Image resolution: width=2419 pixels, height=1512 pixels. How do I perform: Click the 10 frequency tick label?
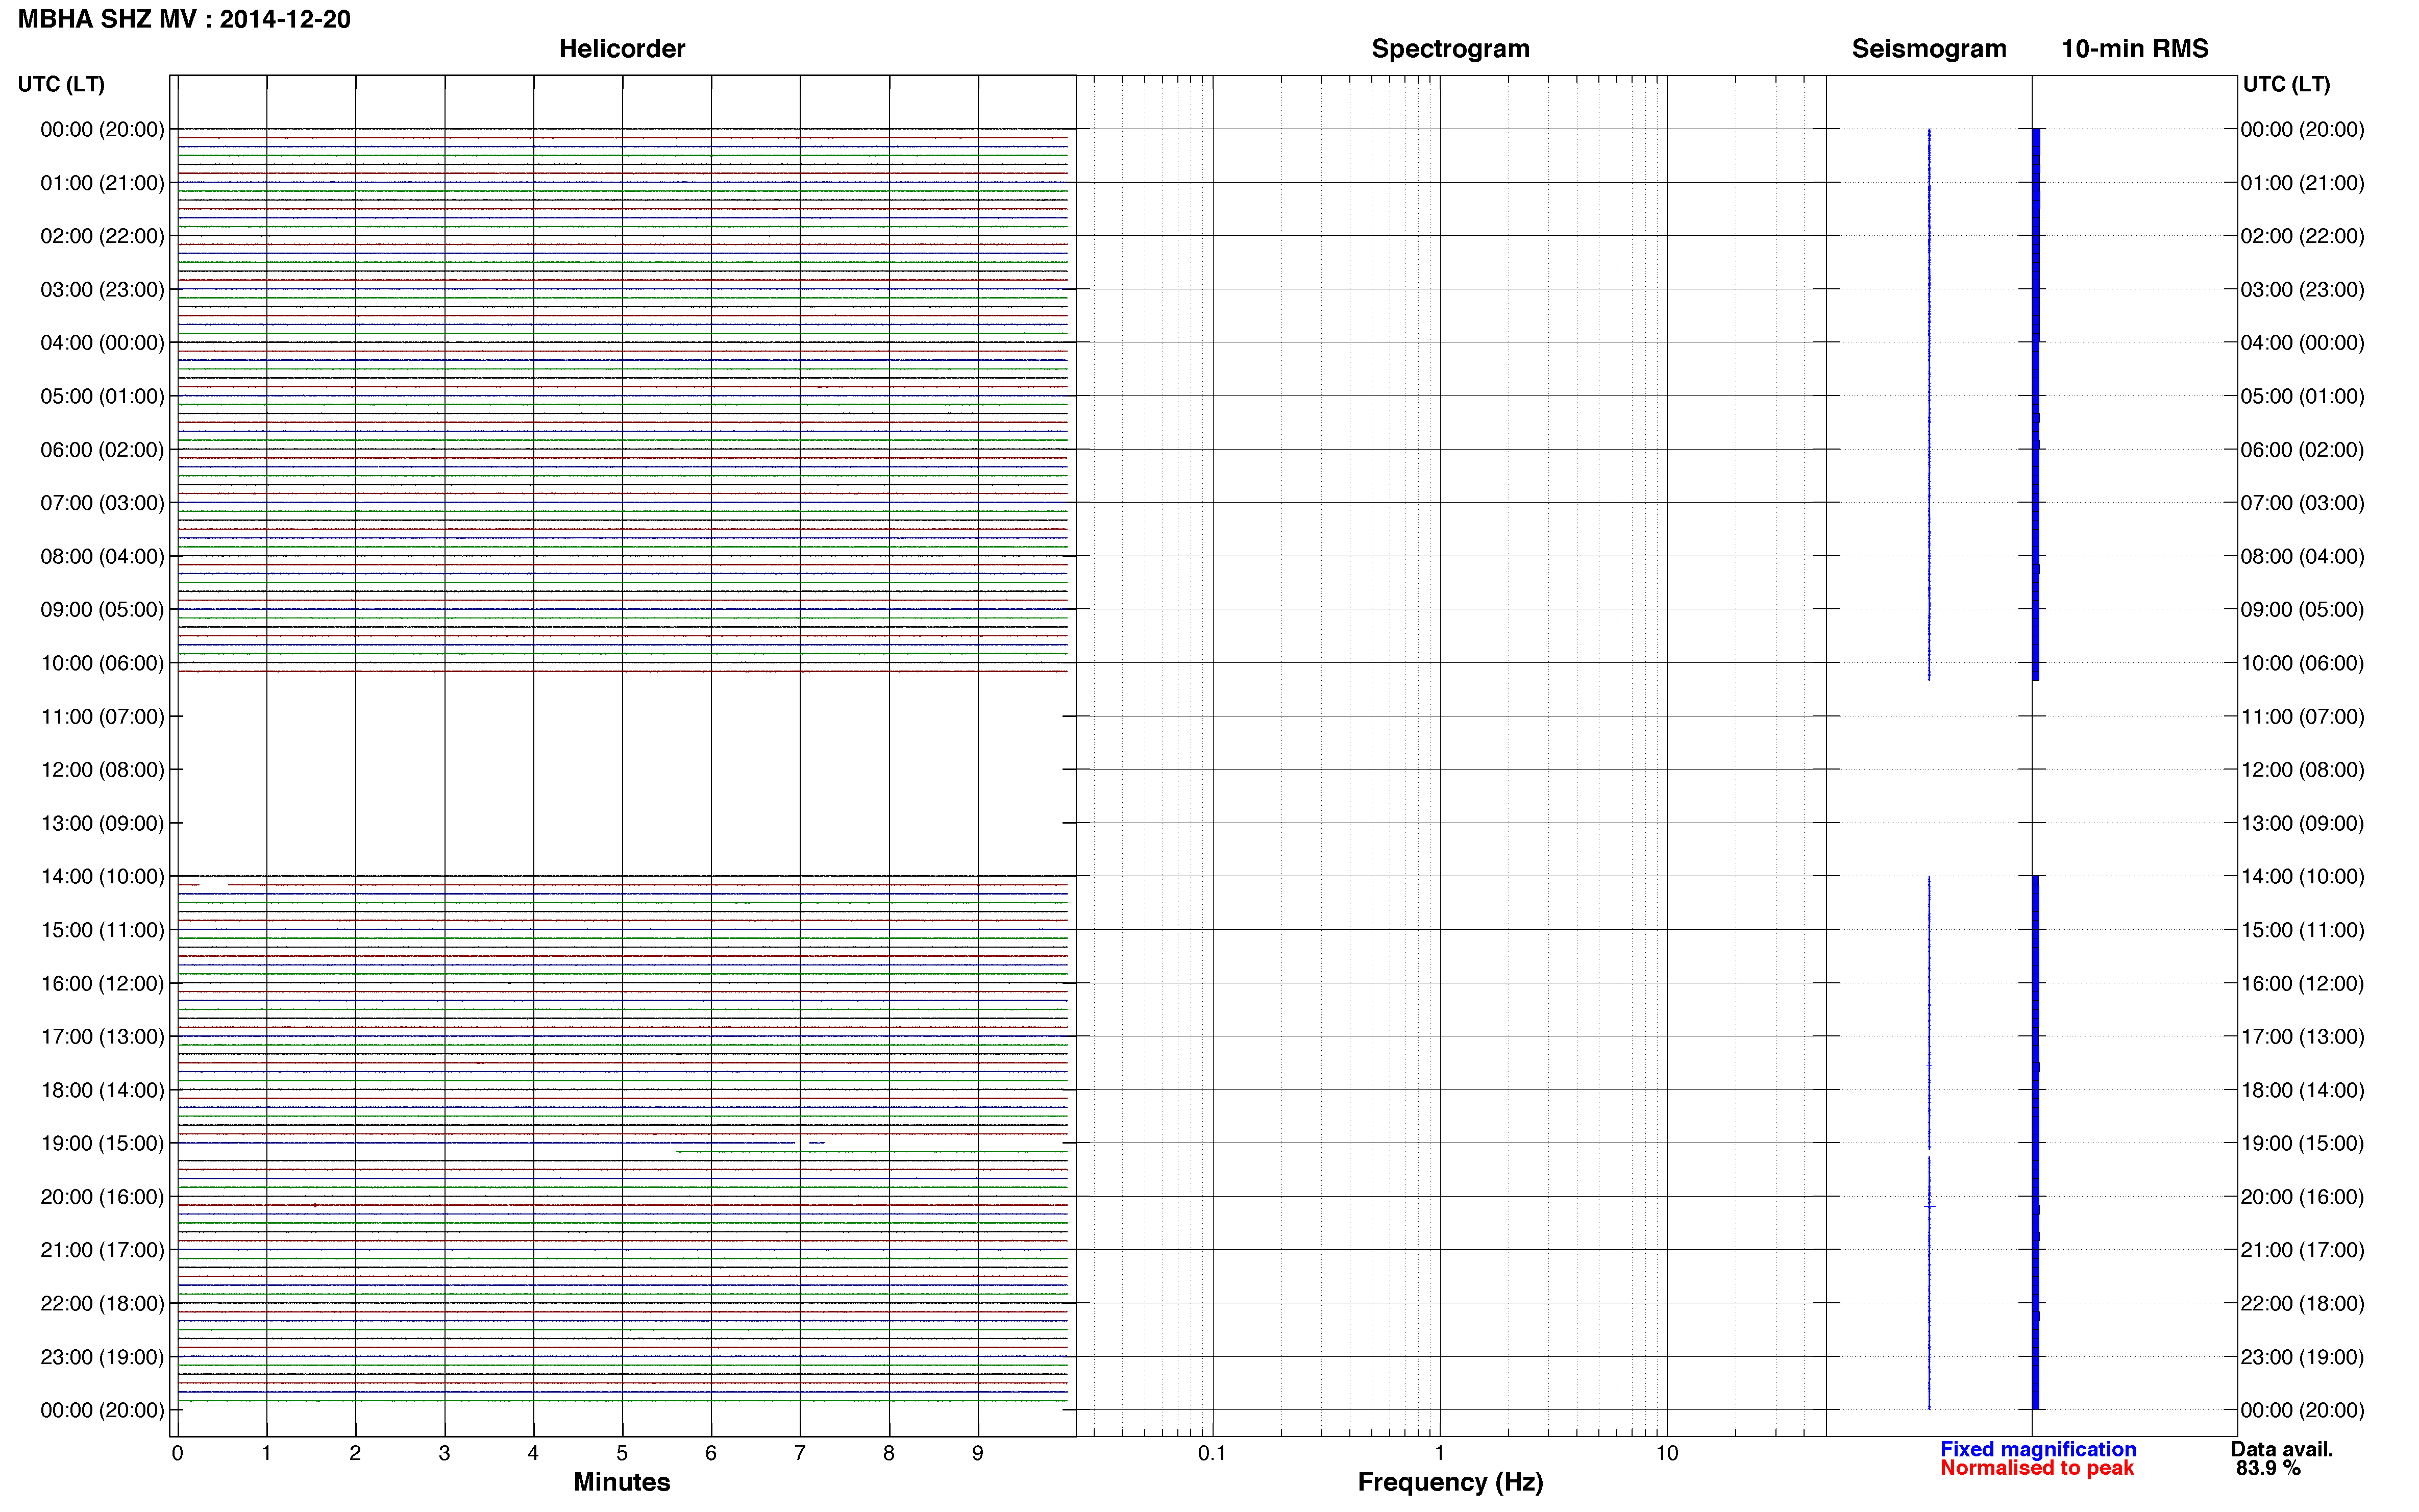click(1666, 1453)
